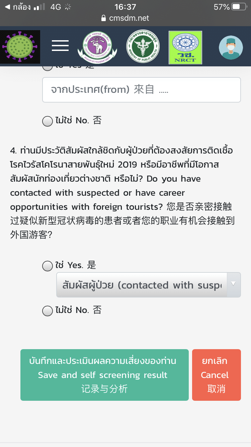
Task: Tap the cmsdm.net address bar
Action: [129, 18]
